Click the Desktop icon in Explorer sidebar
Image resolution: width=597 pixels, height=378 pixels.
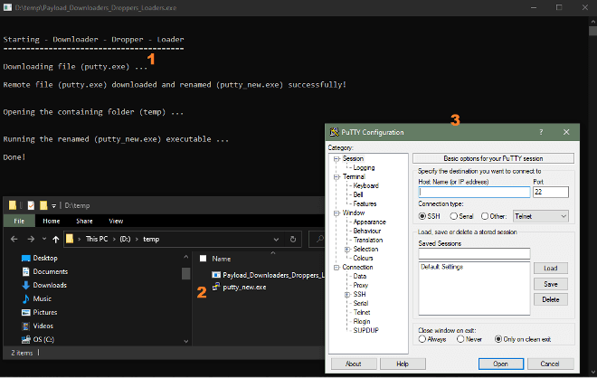[26, 258]
